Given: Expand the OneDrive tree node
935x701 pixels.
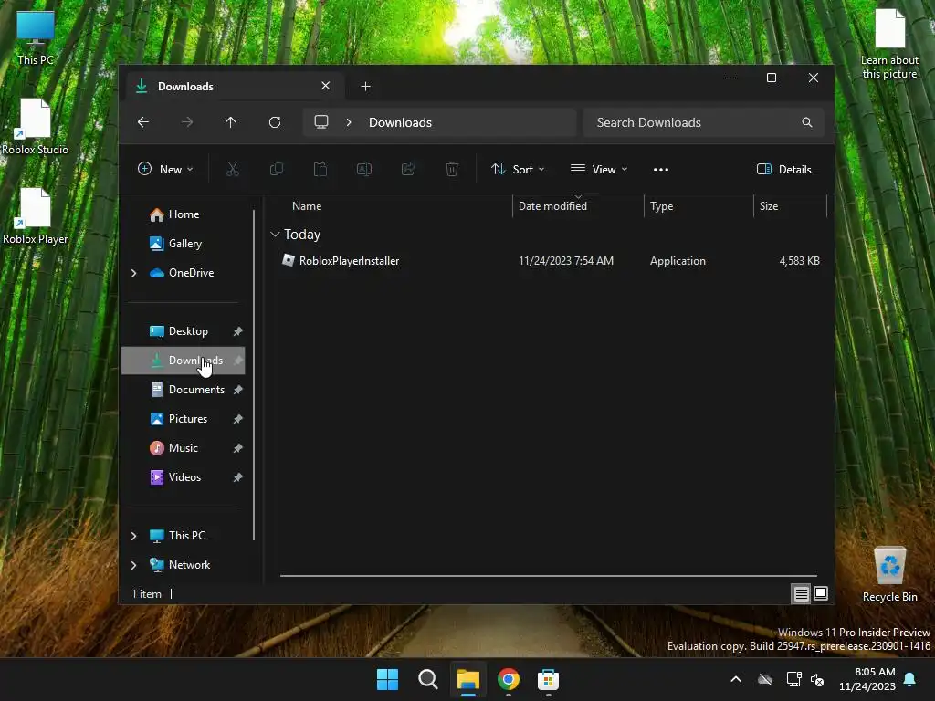Looking at the screenshot, I should [x=133, y=273].
